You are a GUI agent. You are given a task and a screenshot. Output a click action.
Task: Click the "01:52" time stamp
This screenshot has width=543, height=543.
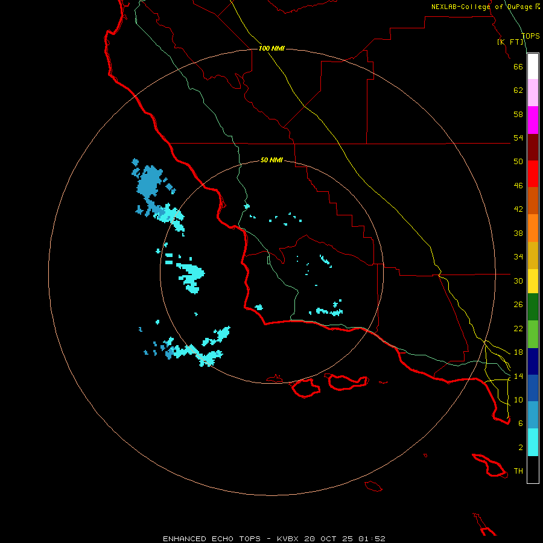point(372,539)
